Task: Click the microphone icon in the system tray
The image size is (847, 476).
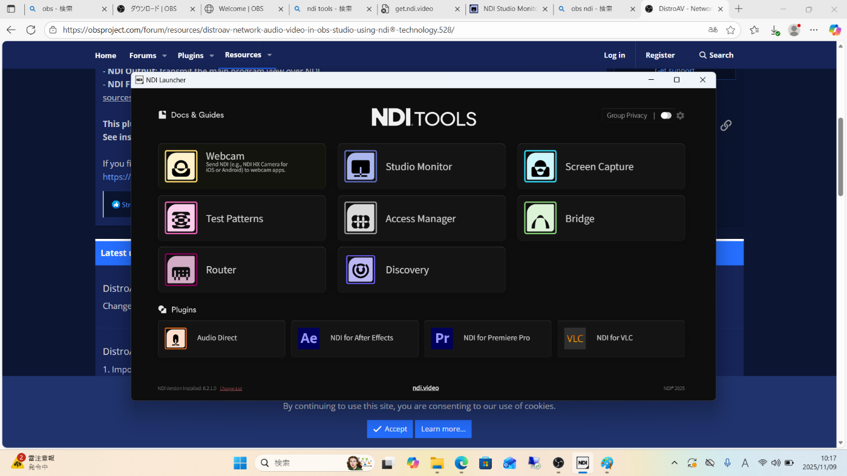Action: click(x=727, y=463)
